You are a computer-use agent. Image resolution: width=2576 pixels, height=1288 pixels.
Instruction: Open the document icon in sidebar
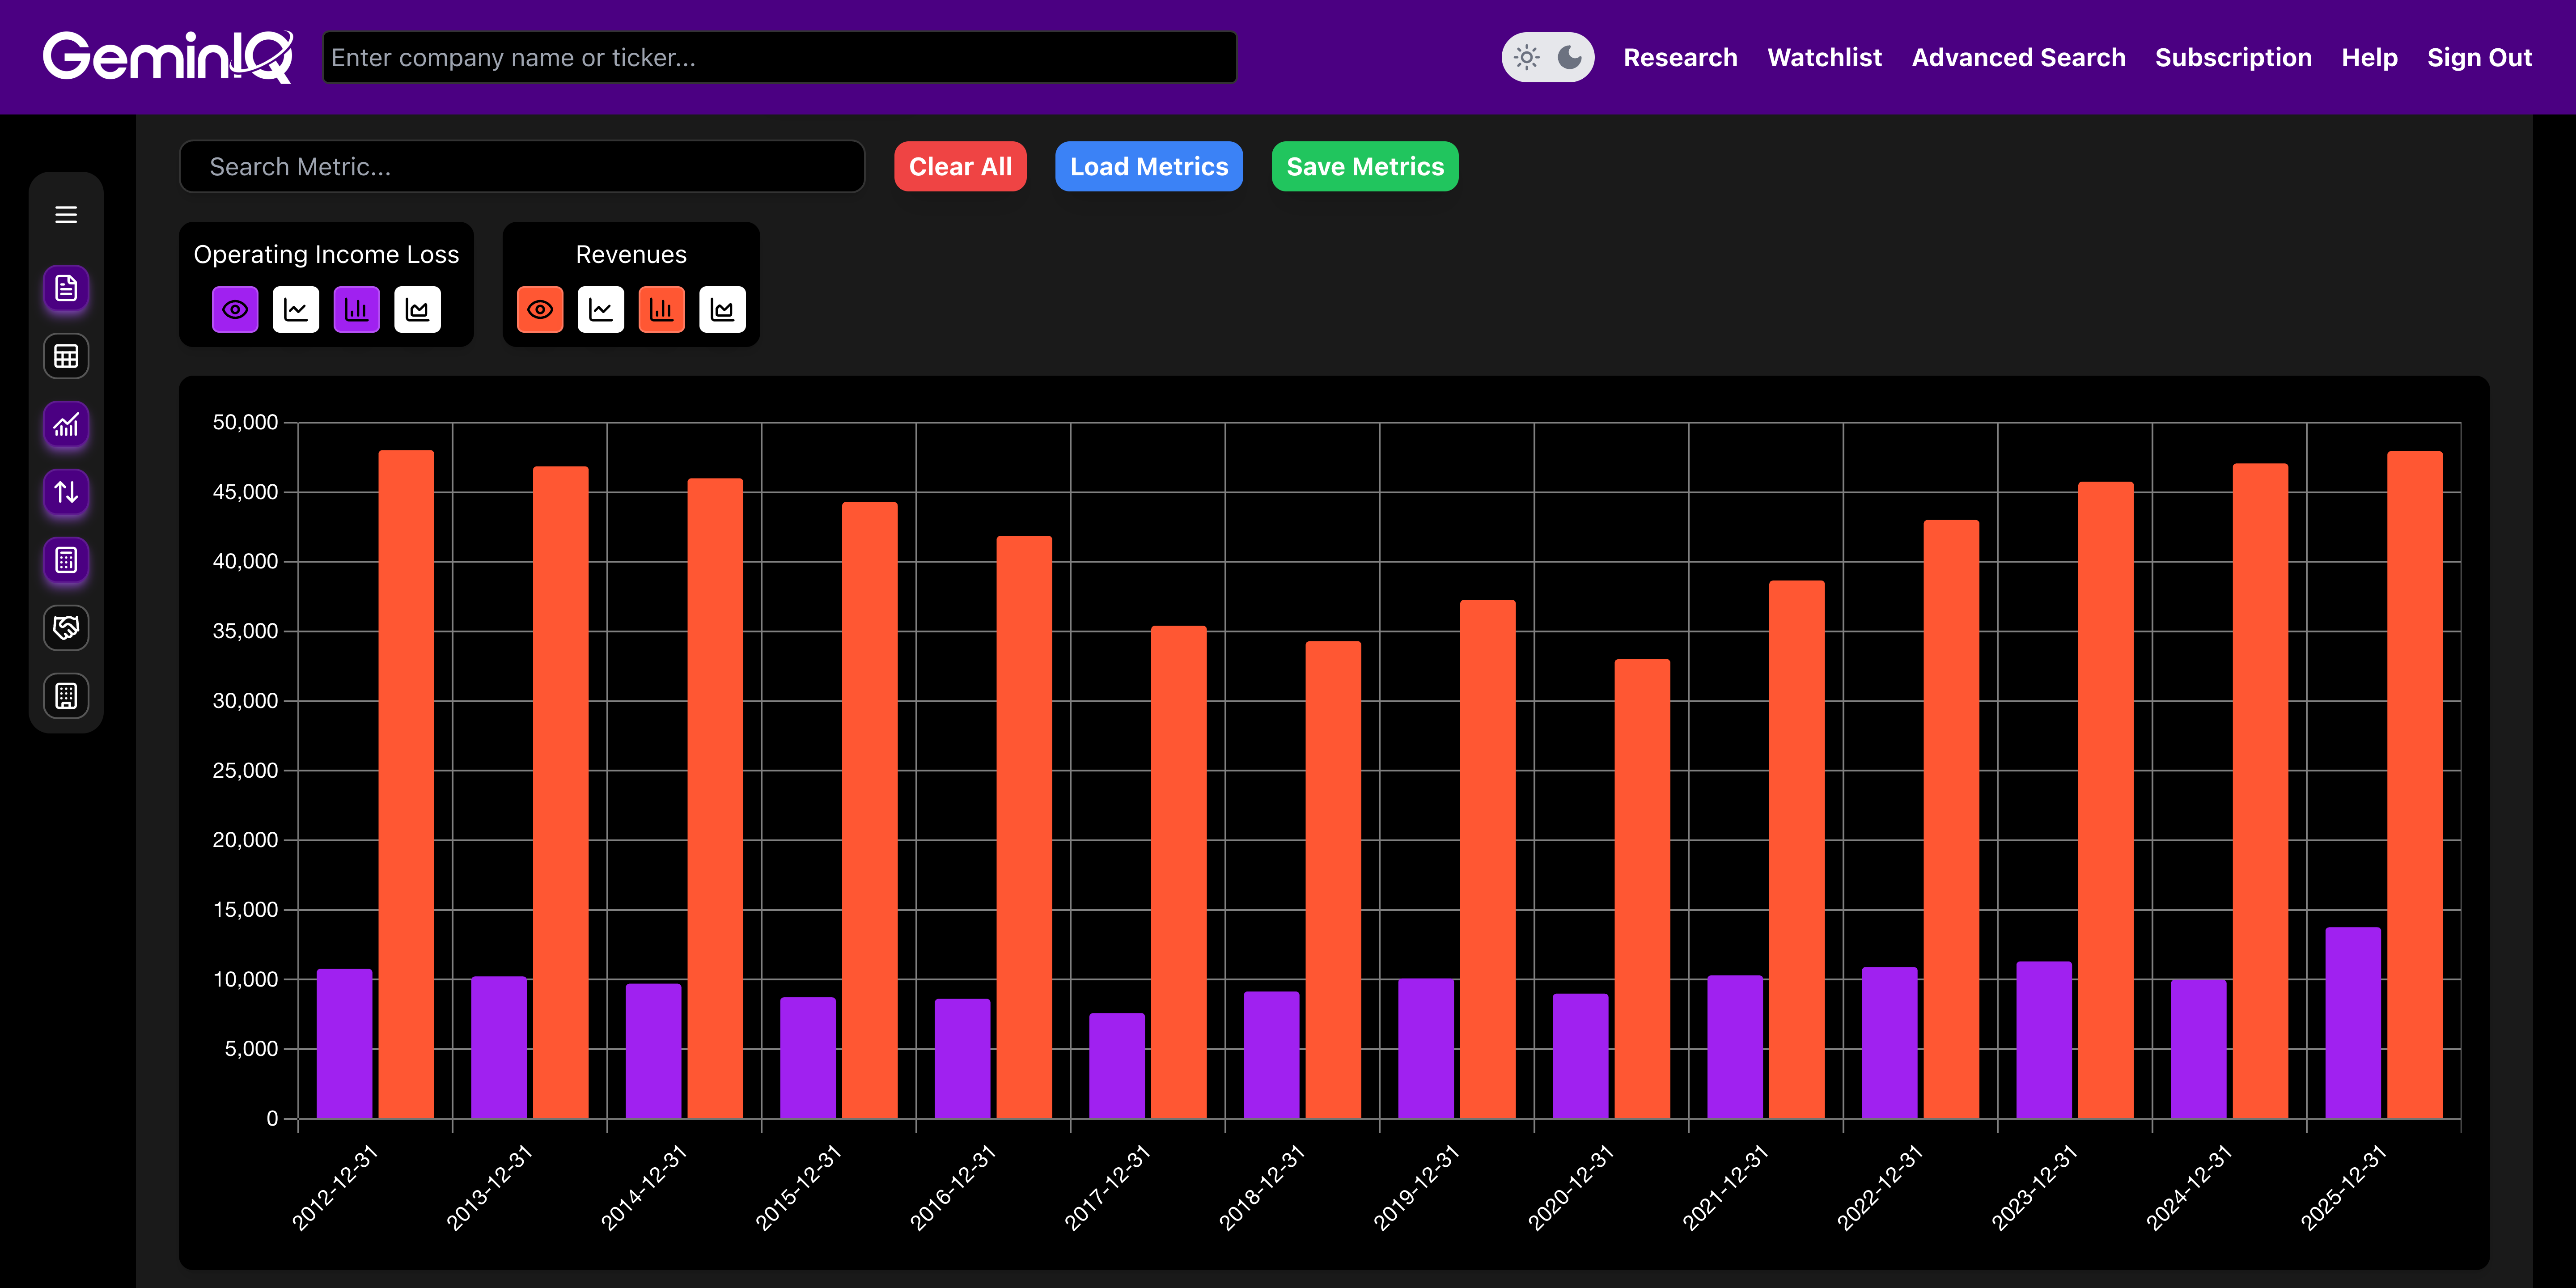[x=66, y=288]
